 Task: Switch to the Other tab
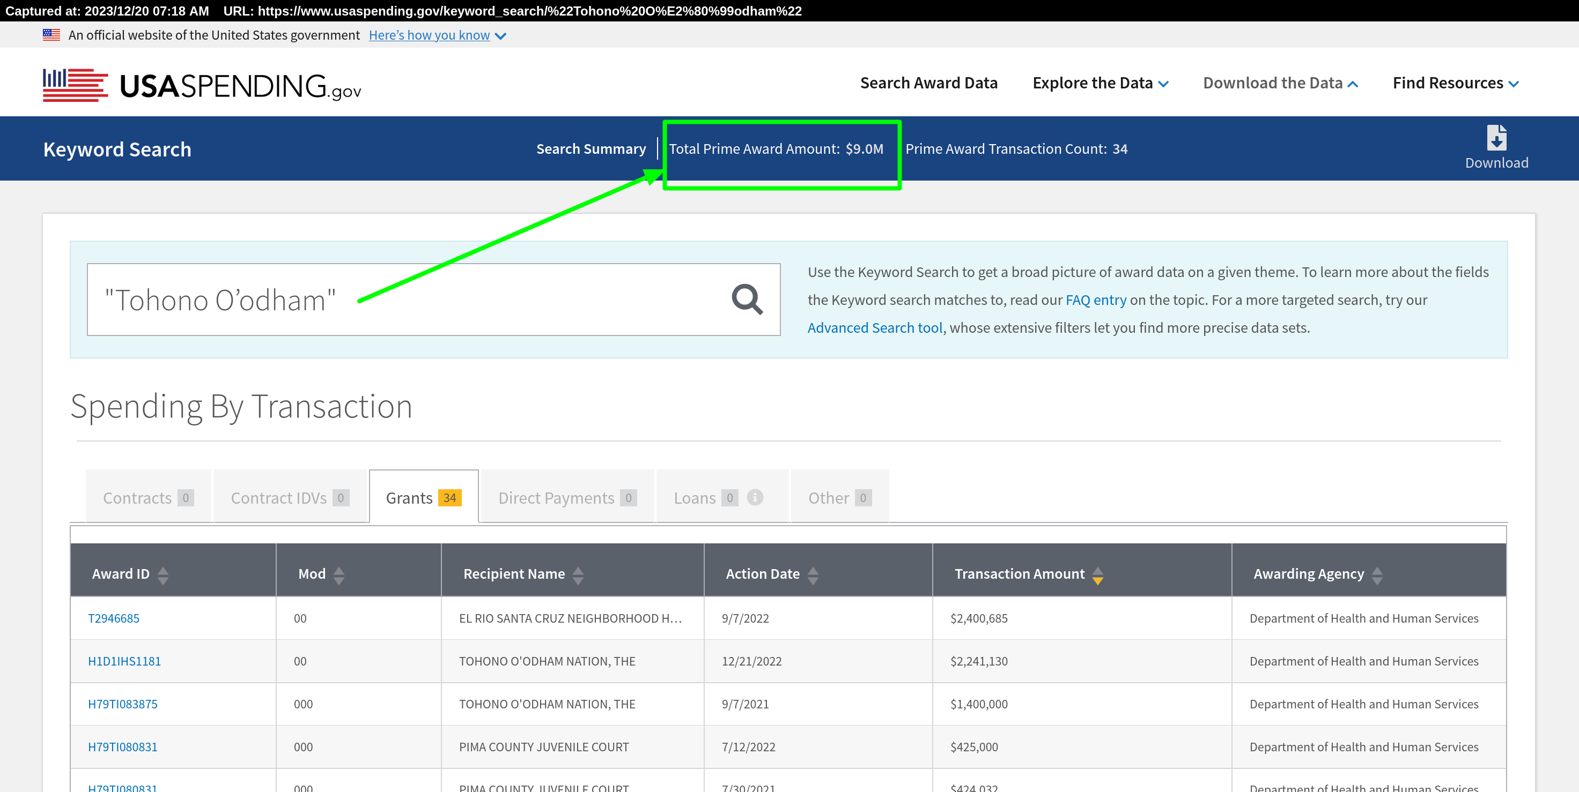[x=840, y=497]
